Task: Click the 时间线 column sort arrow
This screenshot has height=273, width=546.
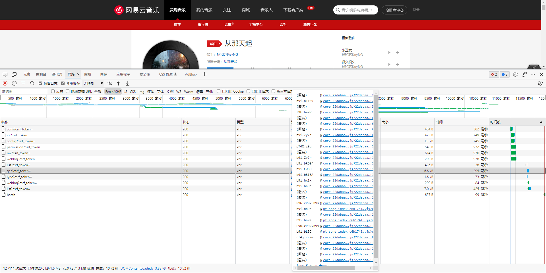Action: [541, 122]
